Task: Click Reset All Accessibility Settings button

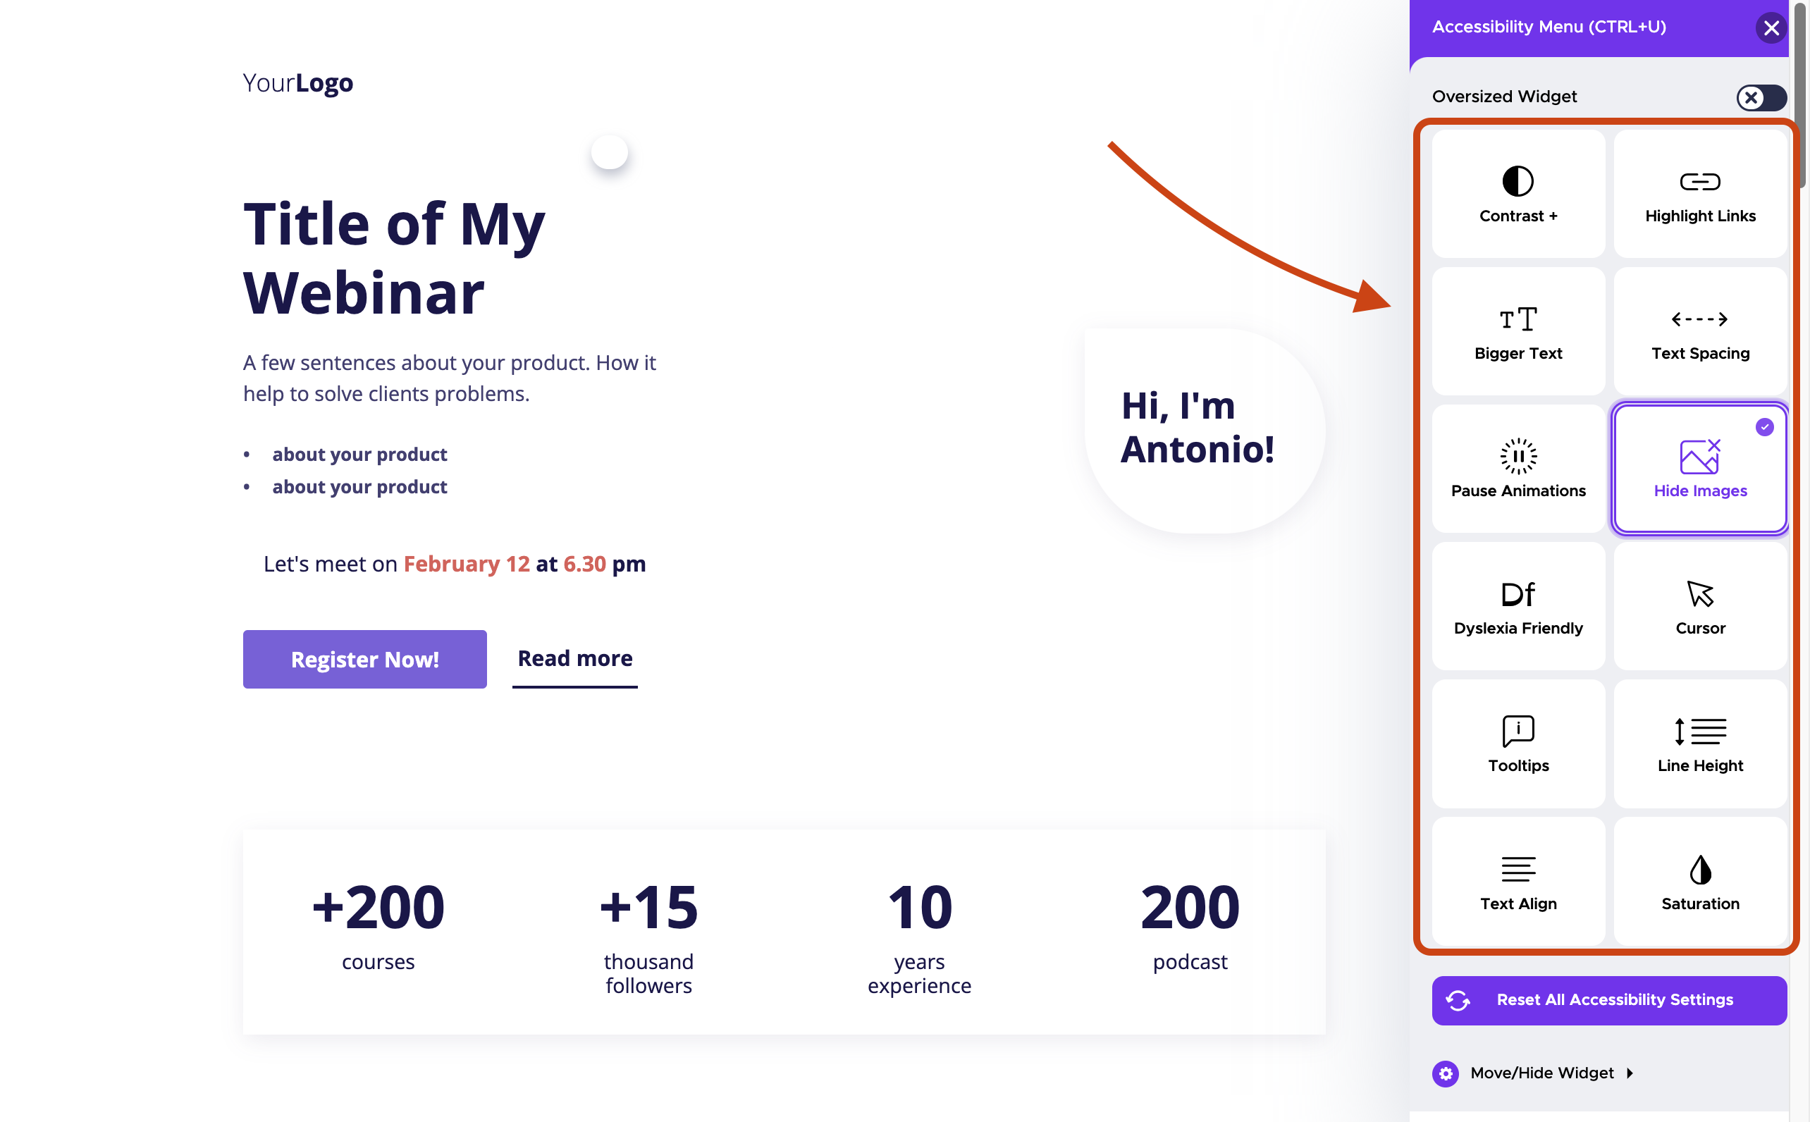Action: tap(1610, 997)
